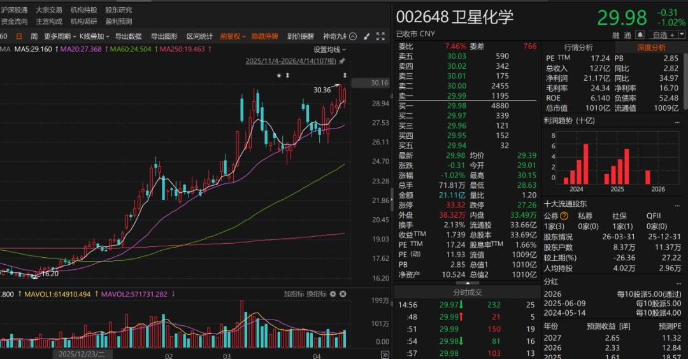
Task: Click MA5:29.160 legend label
Action: click(33, 49)
